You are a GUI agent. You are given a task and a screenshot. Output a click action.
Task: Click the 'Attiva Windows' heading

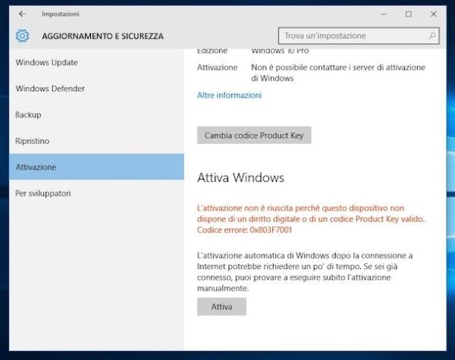240,178
